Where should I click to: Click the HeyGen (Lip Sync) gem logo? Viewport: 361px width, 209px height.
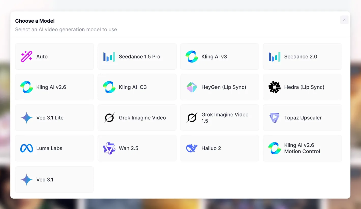pos(192,87)
